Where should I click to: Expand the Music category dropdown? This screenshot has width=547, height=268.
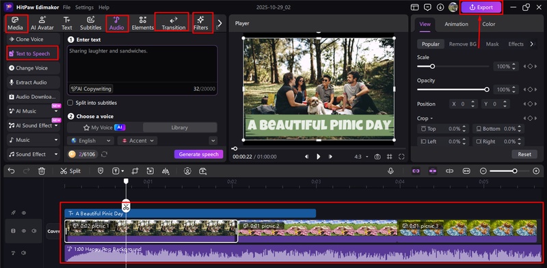pos(56,140)
